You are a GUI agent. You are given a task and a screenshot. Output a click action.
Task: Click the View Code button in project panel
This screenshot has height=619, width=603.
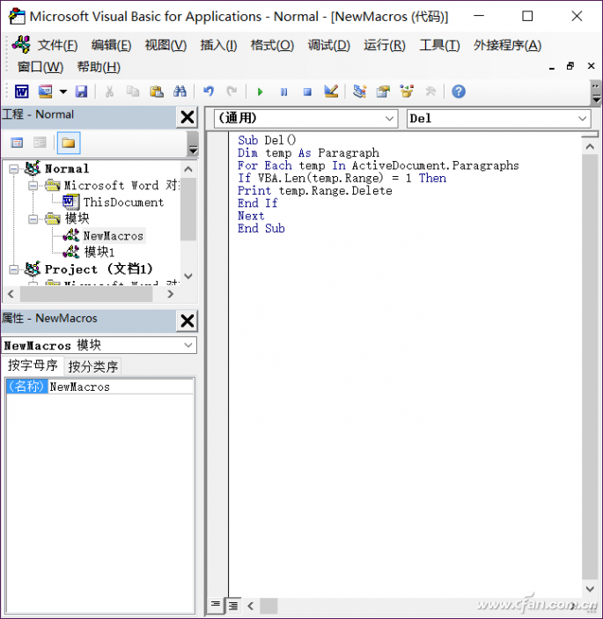pyautogui.click(x=17, y=143)
